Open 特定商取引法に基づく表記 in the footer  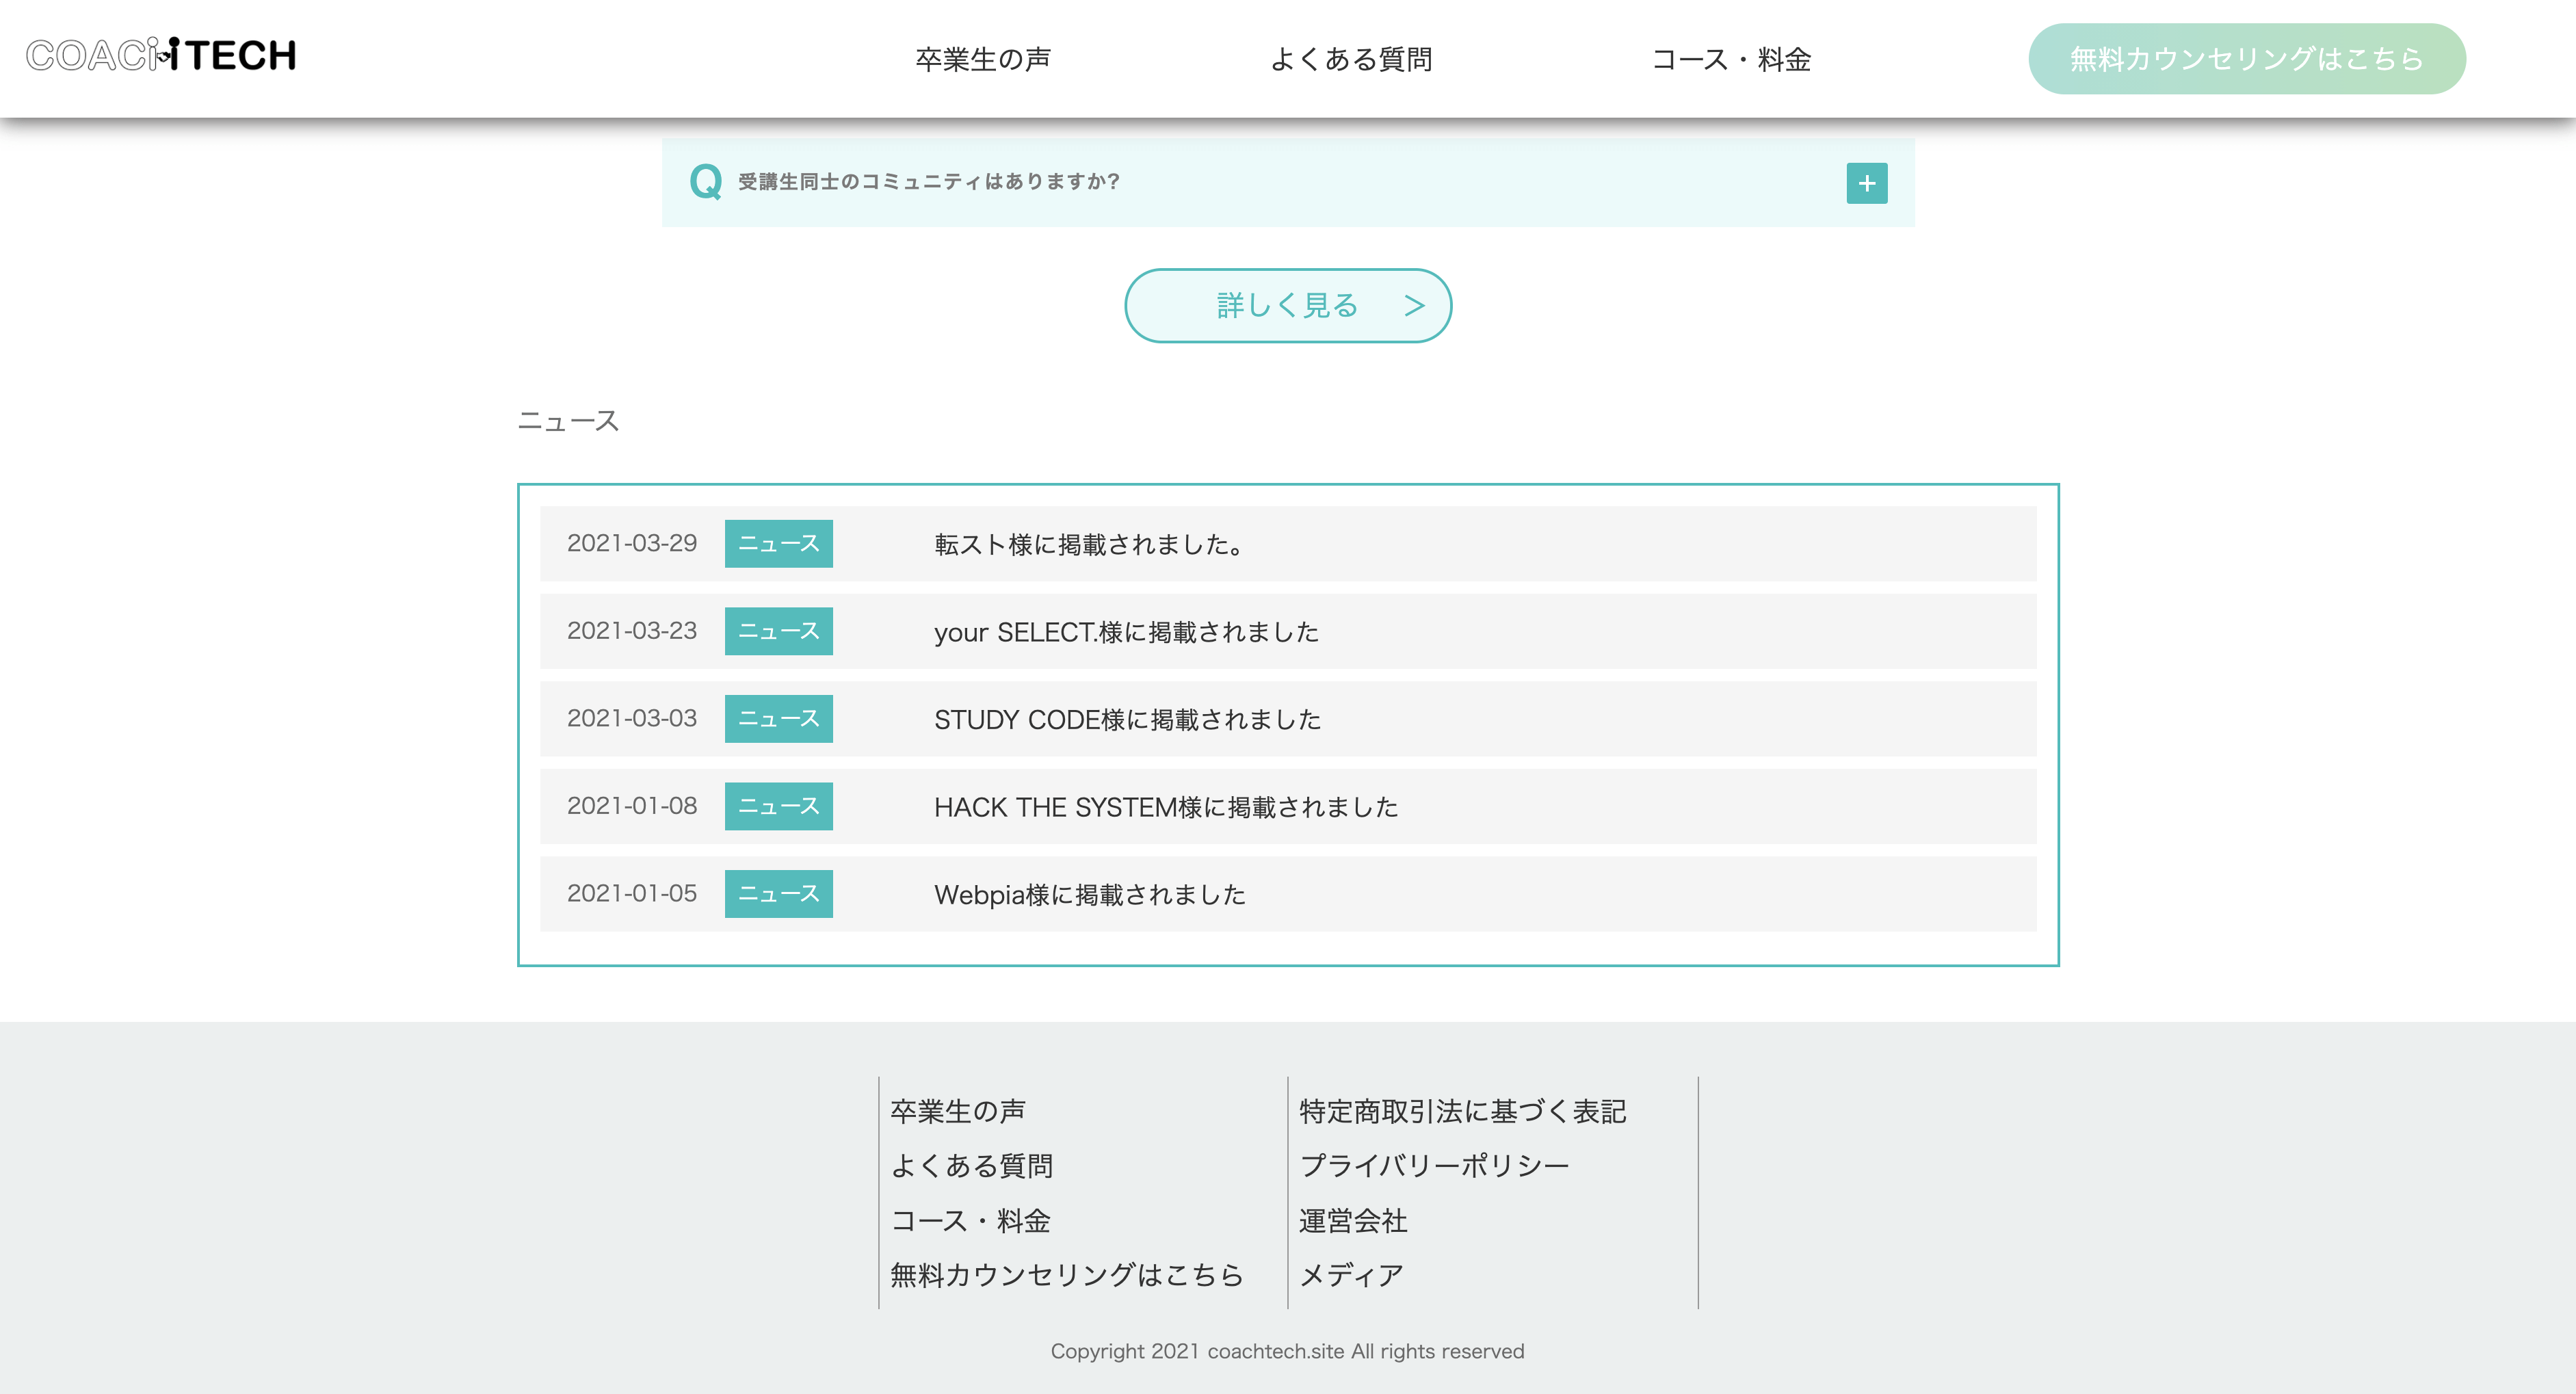click(x=1462, y=1111)
